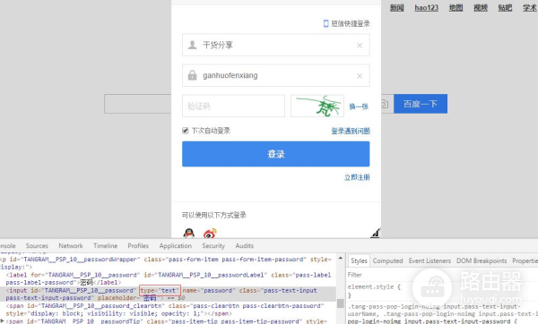The image size is (538, 324).
Task: Expand the passwordTip span node
Action: [3, 321]
